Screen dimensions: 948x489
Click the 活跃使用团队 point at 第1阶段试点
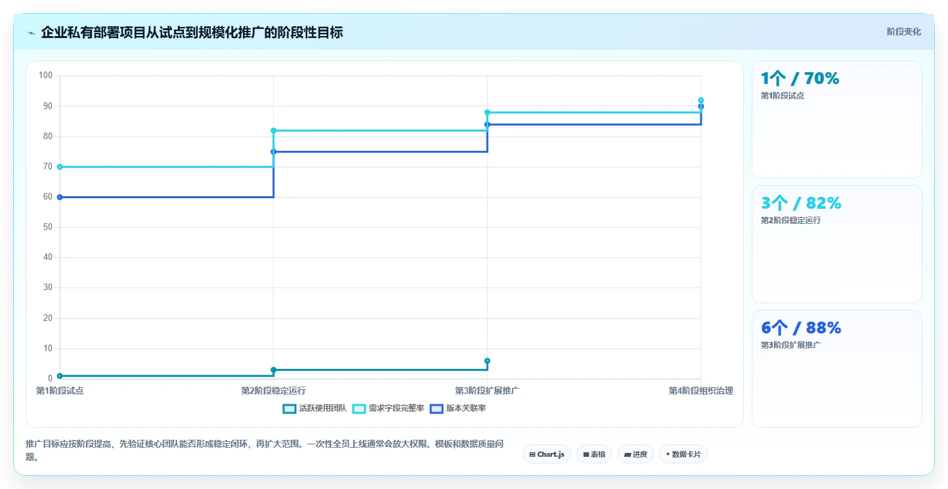[x=60, y=376]
